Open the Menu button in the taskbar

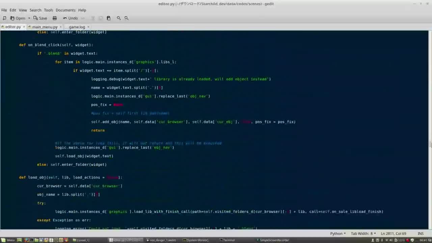click(8, 240)
